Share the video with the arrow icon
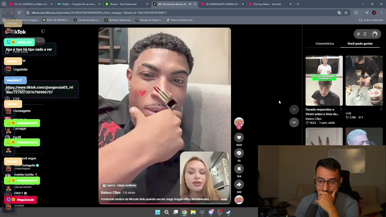The width and height of the screenshot is (386, 217). [239, 184]
